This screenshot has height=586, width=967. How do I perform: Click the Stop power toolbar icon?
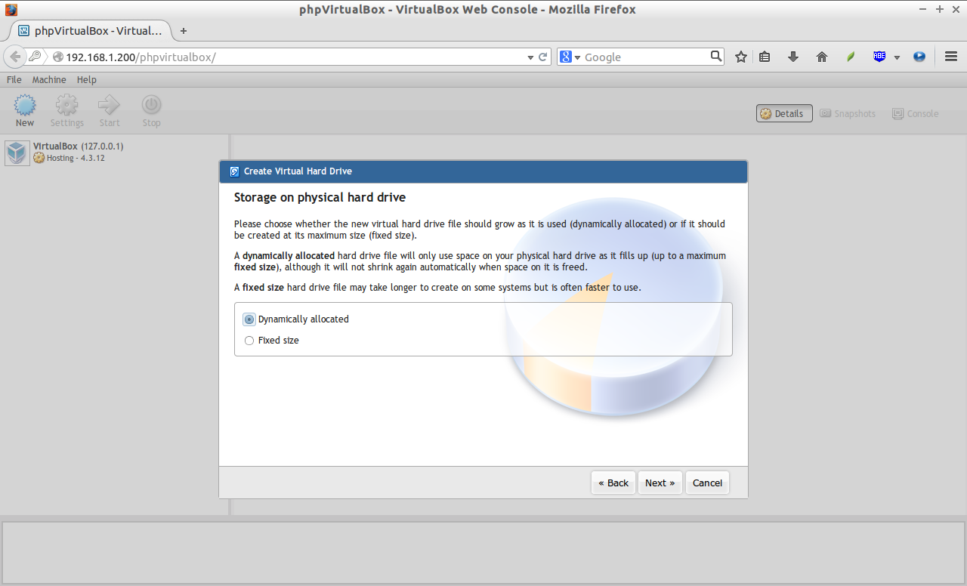coord(152,105)
